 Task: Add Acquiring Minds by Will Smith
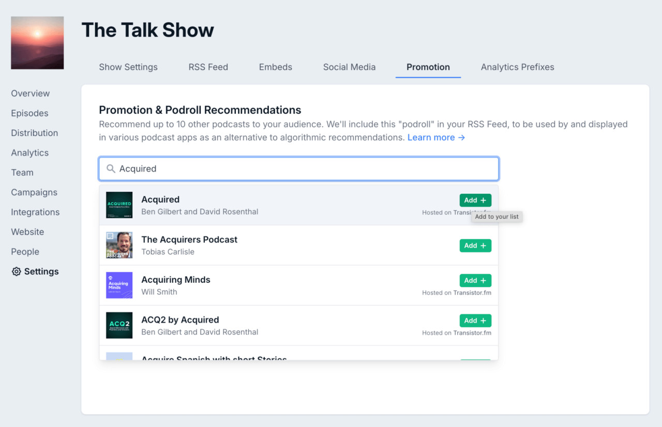[x=475, y=280]
